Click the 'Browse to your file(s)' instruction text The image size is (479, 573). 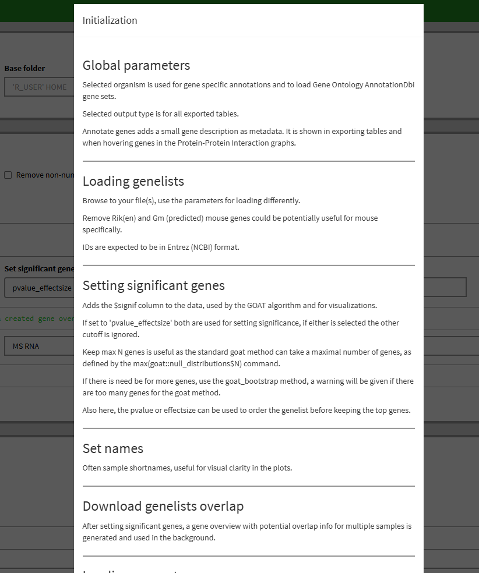coord(191,200)
